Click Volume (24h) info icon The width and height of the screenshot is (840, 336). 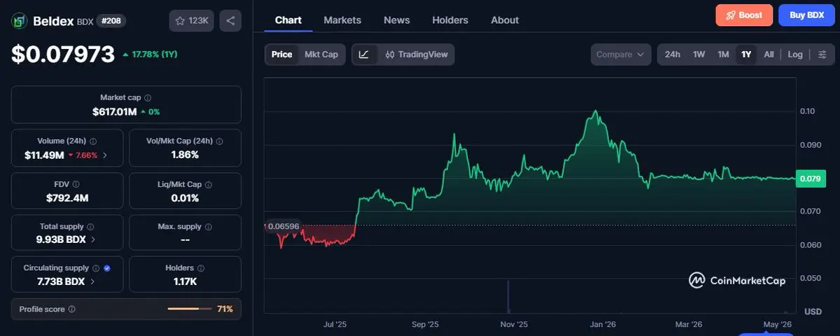pyautogui.click(x=93, y=141)
